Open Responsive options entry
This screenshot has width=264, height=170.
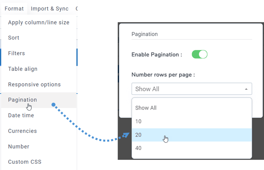pyautogui.click(x=34, y=85)
